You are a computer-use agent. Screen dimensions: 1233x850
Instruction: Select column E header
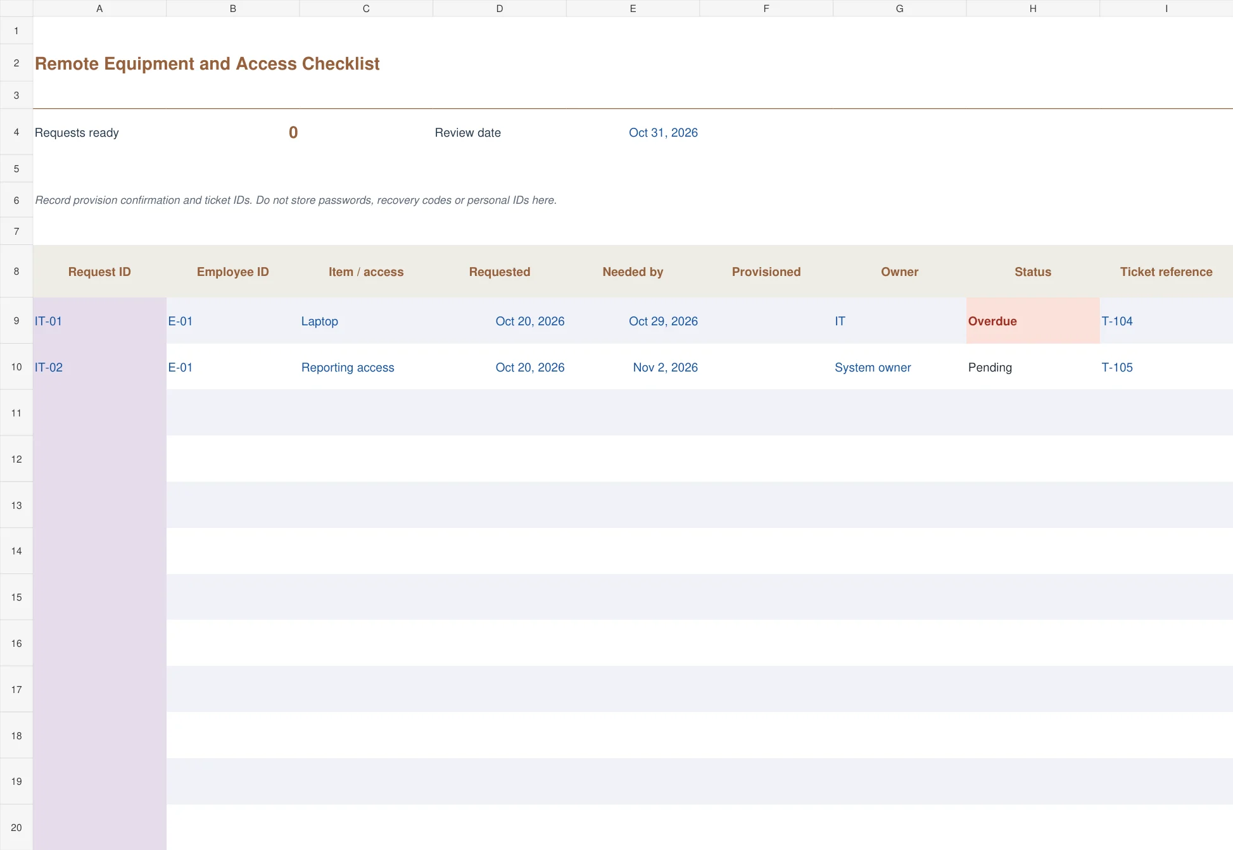tap(633, 8)
